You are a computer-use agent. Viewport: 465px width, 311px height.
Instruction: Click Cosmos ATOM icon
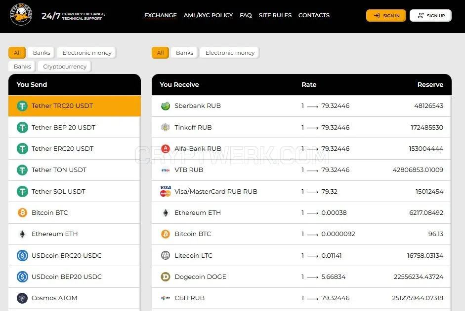tap(22, 298)
